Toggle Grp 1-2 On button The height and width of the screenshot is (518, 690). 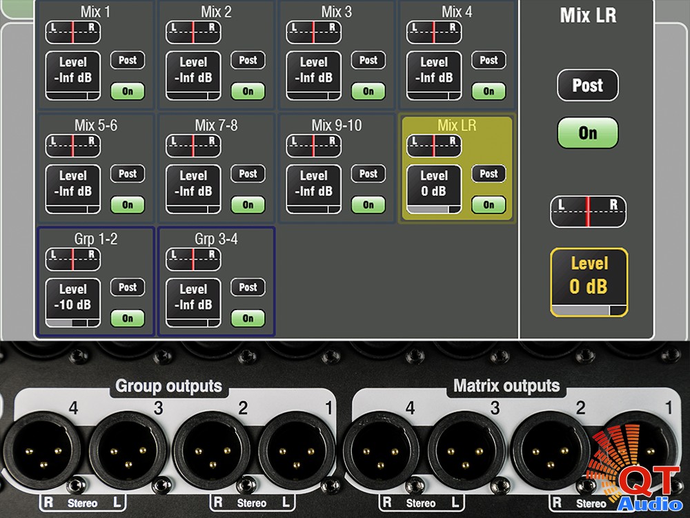pos(128,318)
